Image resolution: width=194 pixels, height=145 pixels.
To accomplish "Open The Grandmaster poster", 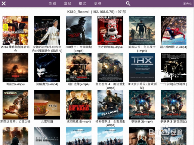I will point(173,67).
